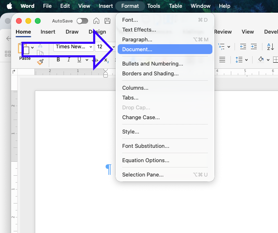Open the Tools menu
278x233 pixels.
click(x=153, y=6)
